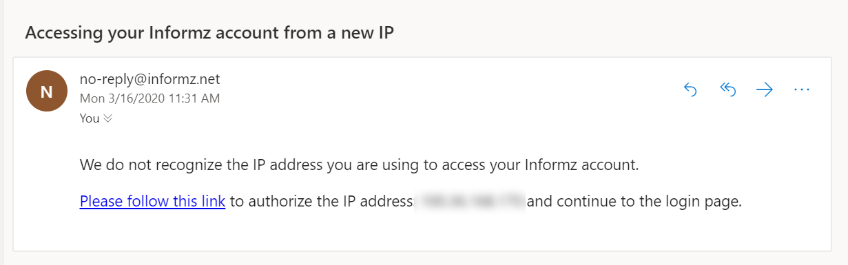The image size is (848, 265).
Task: Open the more actions ellipsis menu
Action: pos(801,89)
